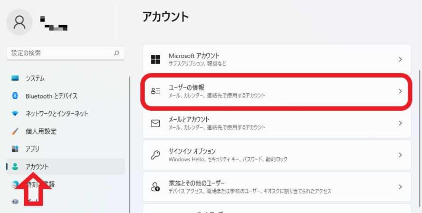Viewport: 422px width, 213px height.
Task: Click the envelope mail icon
Action: [155, 123]
